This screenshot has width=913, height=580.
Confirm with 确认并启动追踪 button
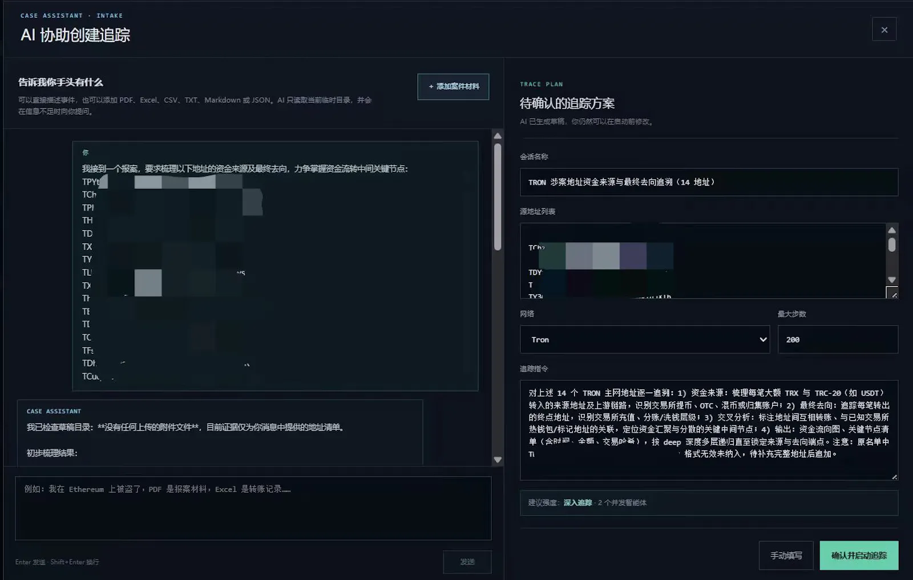click(x=859, y=555)
